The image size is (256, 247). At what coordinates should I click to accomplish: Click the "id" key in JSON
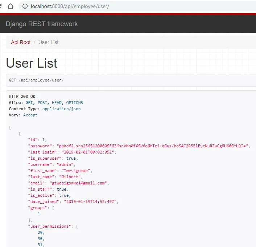[33, 140]
